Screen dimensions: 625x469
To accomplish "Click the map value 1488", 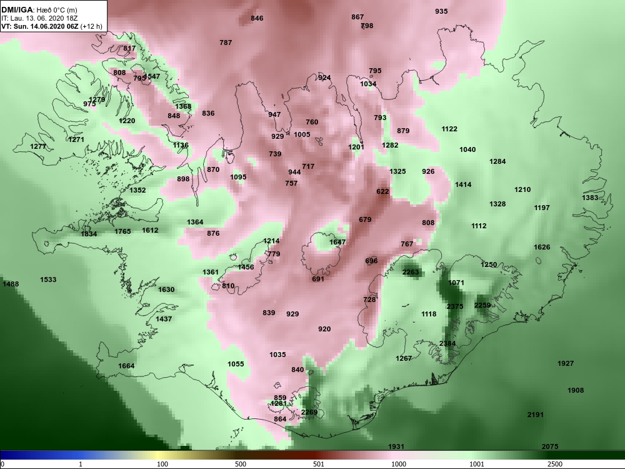I will click(x=11, y=284).
